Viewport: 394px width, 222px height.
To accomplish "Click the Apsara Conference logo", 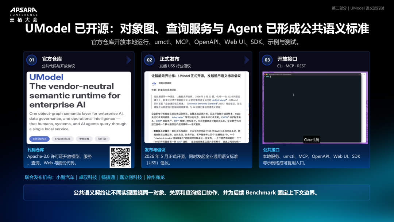I will [x=24, y=15].
